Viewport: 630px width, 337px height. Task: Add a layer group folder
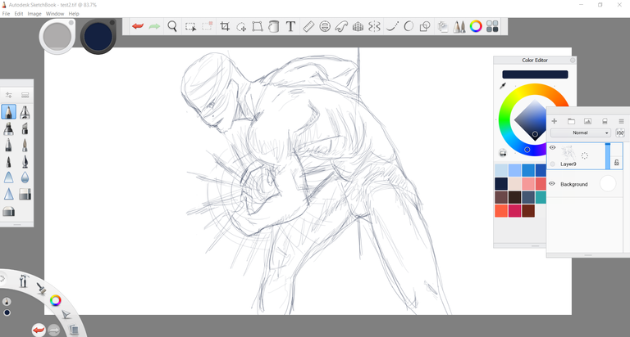click(571, 121)
